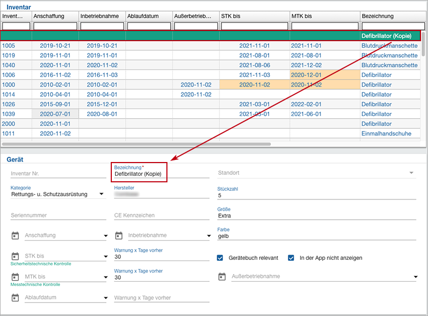Expand the MTK bis date dropdown arrow

(105, 278)
